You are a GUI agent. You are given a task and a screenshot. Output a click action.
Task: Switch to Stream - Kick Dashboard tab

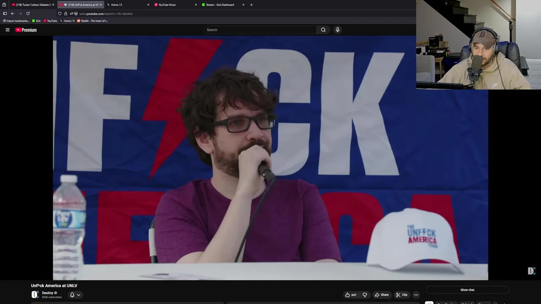click(x=222, y=5)
